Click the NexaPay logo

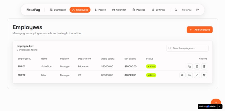33,10
